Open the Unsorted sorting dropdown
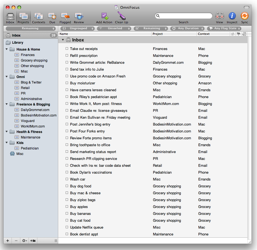 (114, 28)
